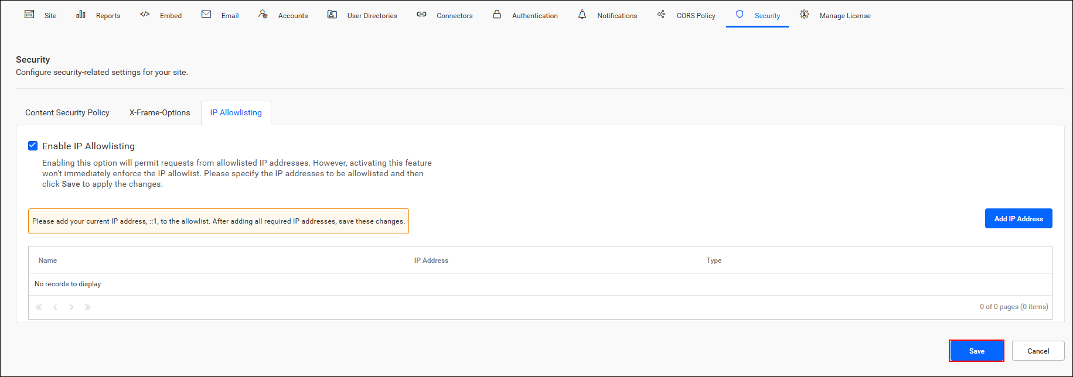Select the Security tab label
The width and height of the screenshot is (1073, 377).
point(767,16)
